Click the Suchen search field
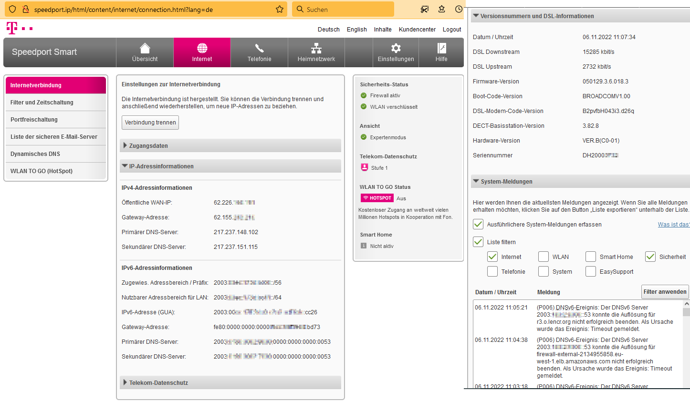The height and width of the screenshot is (402, 690). [x=343, y=9]
